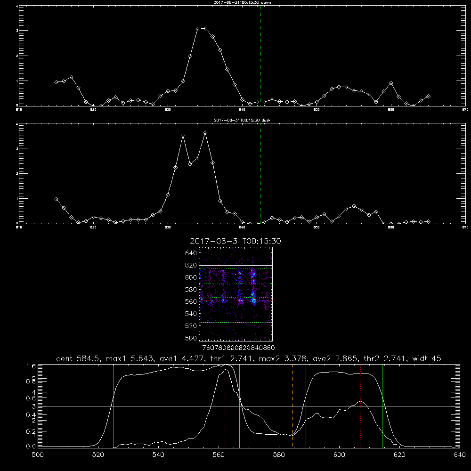Click the '500' label on spectrogram y-axis

point(191,338)
